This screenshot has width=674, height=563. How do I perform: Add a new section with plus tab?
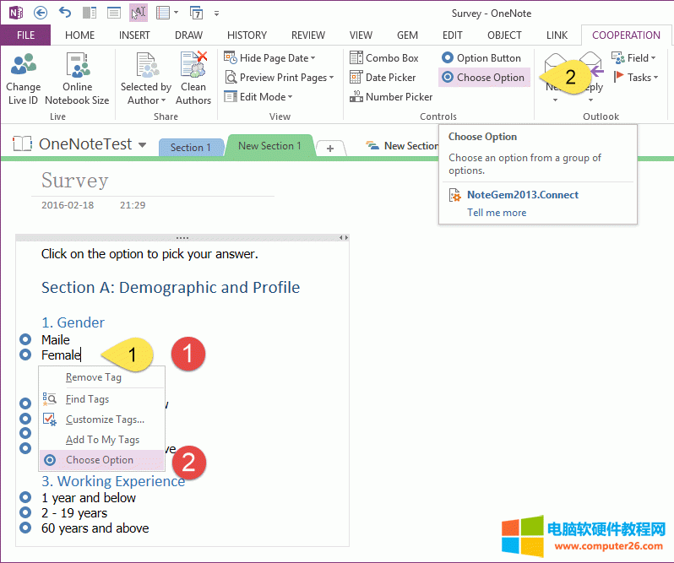point(330,149)
